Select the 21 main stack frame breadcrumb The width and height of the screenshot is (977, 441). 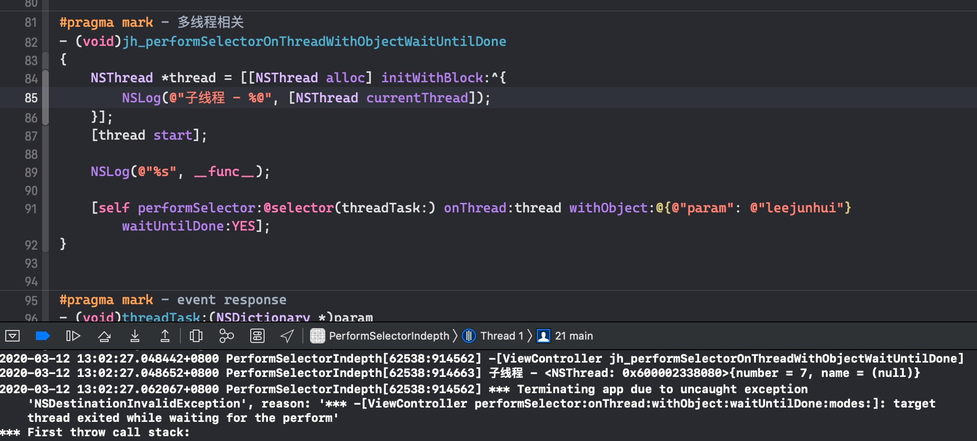574,336
